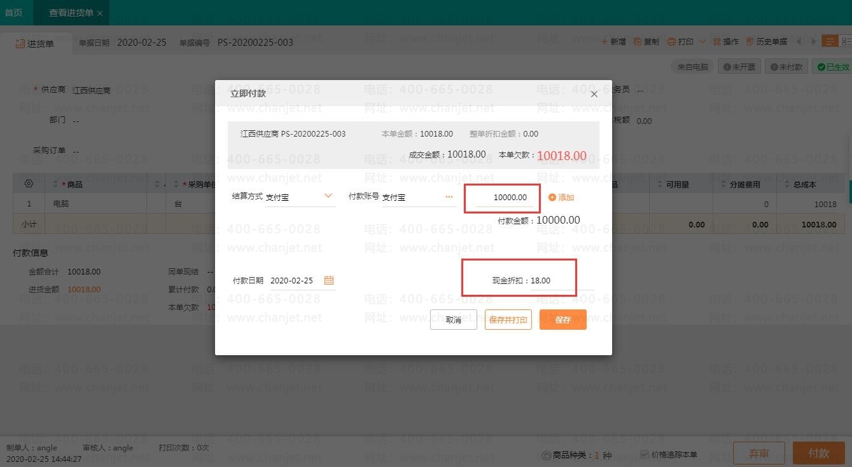Expand the 打印 dropdown arrow
The height and width of the screenshot is (467, 852).
[x=702, y=42]
